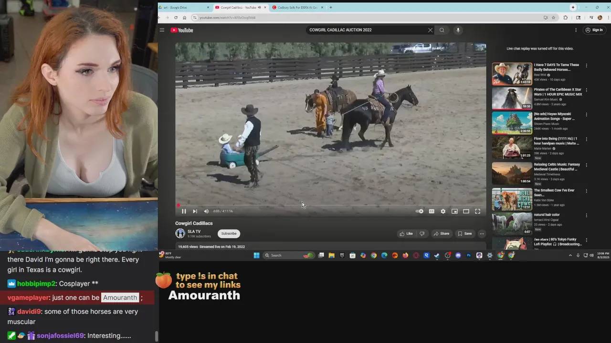
Task: Switch to the 'art - Google Drive' tab
Action: [x=184, y=7]
